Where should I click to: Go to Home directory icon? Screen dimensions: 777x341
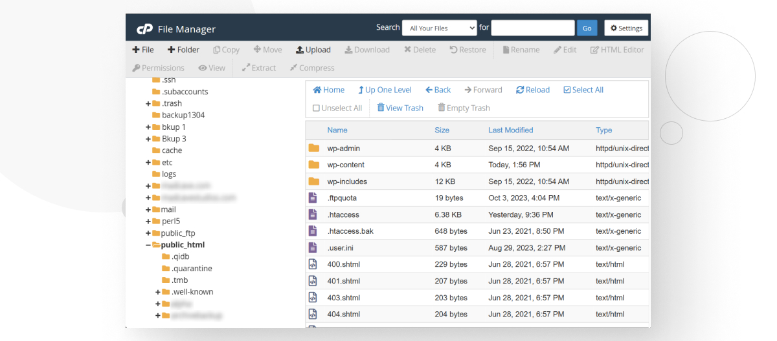pos(317,90)
